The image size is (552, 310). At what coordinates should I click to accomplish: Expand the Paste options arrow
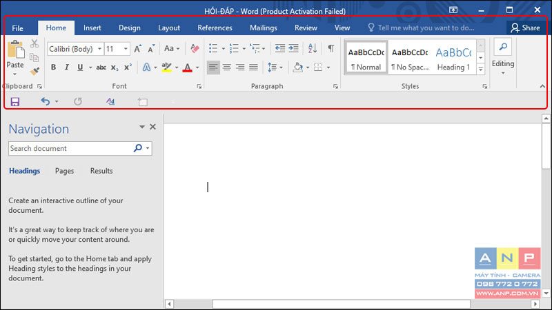[x=14, y=74]
